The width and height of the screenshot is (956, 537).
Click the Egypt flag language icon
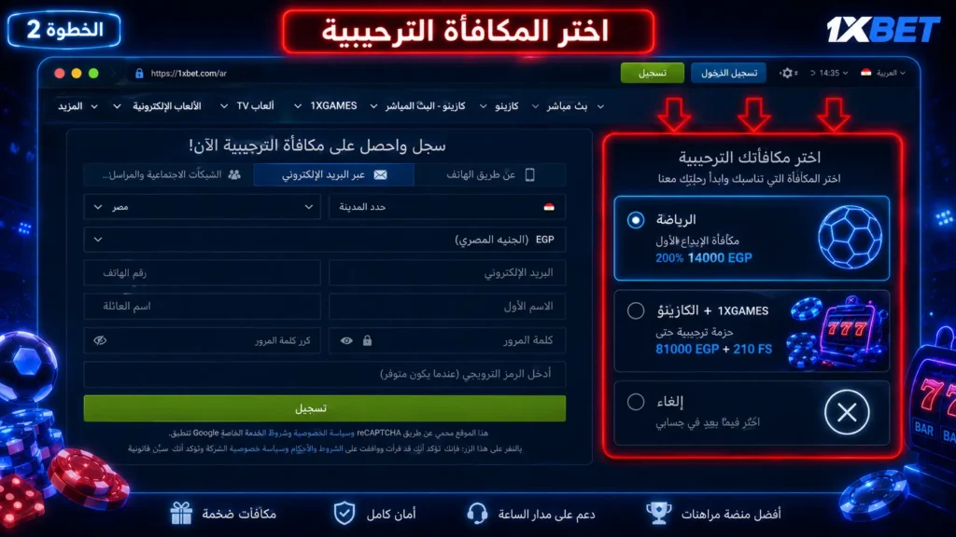tap(865, 73)
